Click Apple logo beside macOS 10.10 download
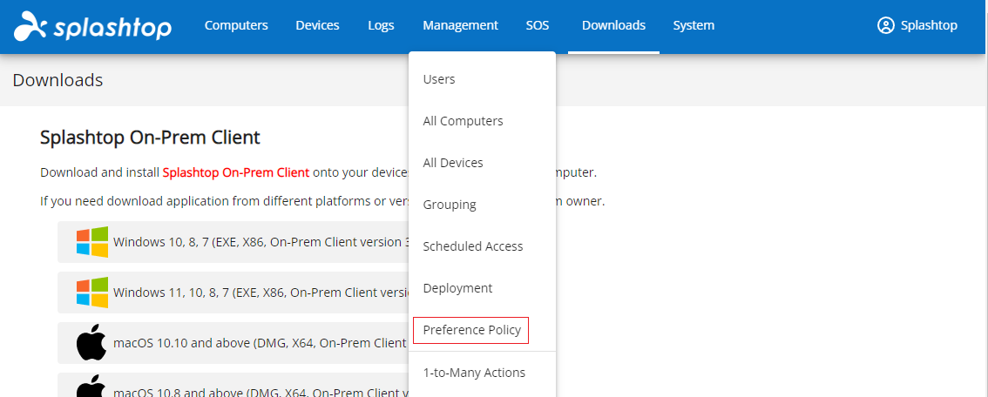The image size is (988, 397). [x=91, y=343]
